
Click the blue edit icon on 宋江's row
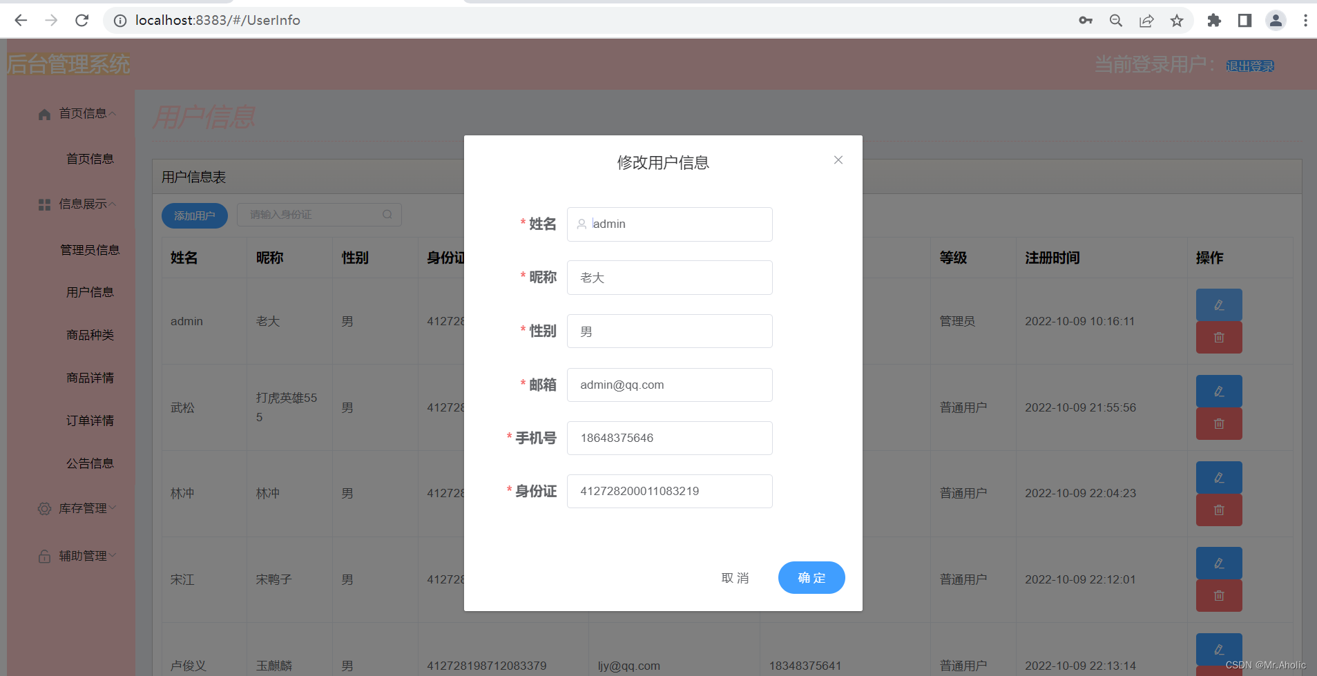pos(1218,563)
